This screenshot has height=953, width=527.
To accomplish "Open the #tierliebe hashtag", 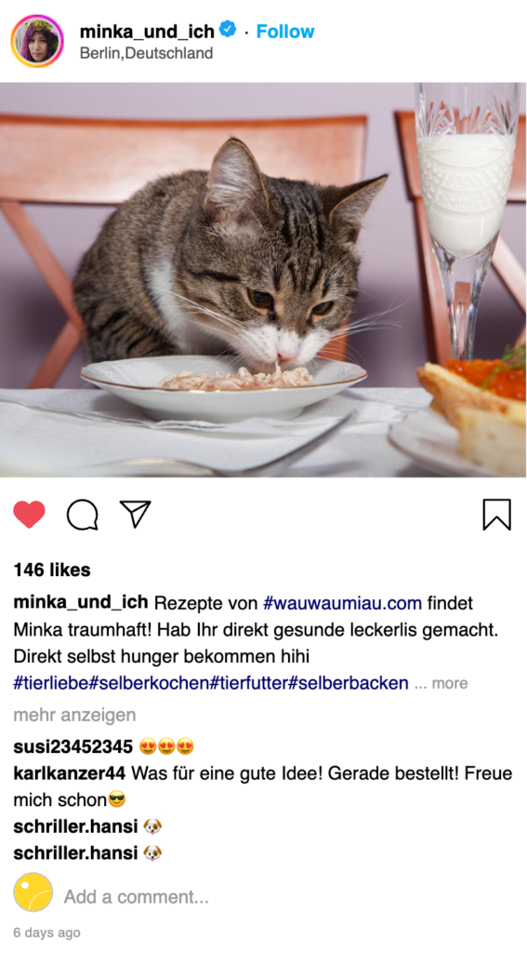I will click(x=51, y=683).
